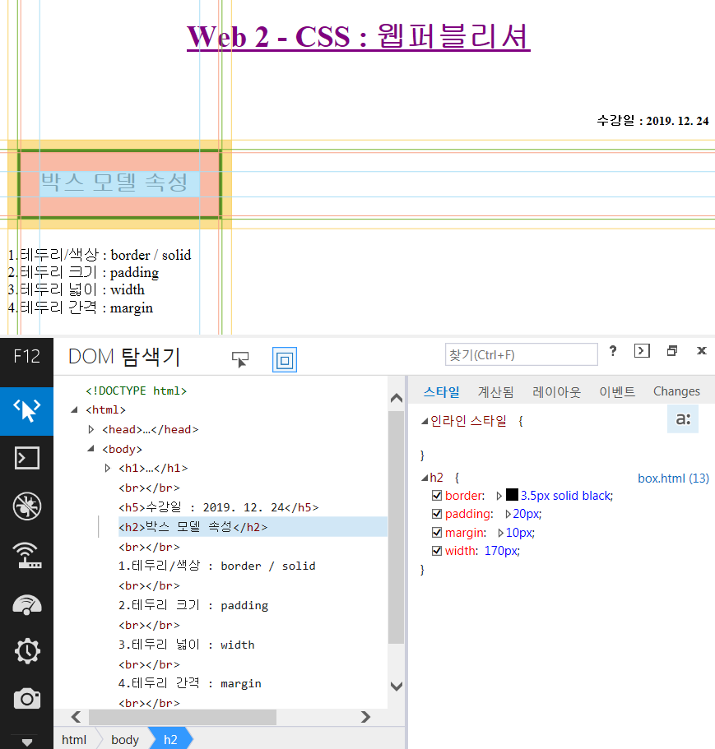Expand the h1 element node
Viewport: 715px width, 749px height.
[108, 468]
